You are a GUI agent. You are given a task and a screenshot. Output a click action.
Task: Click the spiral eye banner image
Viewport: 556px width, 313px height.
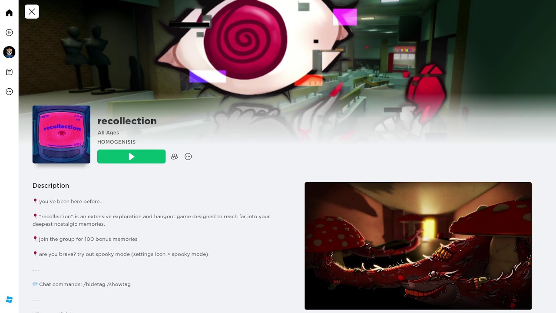click(x=287, y=52)
